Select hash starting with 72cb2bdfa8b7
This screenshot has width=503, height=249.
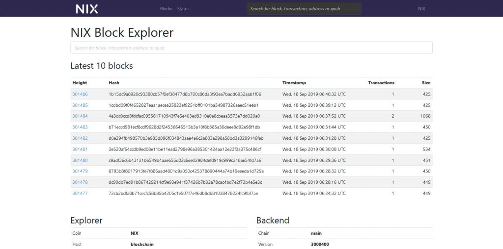tap(183, 193)
